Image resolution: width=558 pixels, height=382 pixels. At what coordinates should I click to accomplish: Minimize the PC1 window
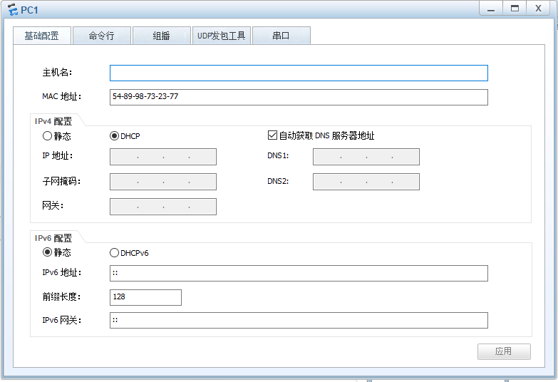491,8
